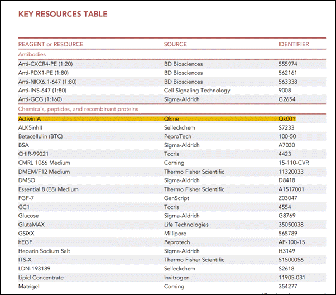The image size is (336, 295).
Task: Click the IDENTIFIER column header
Action: tap(294, 44)
